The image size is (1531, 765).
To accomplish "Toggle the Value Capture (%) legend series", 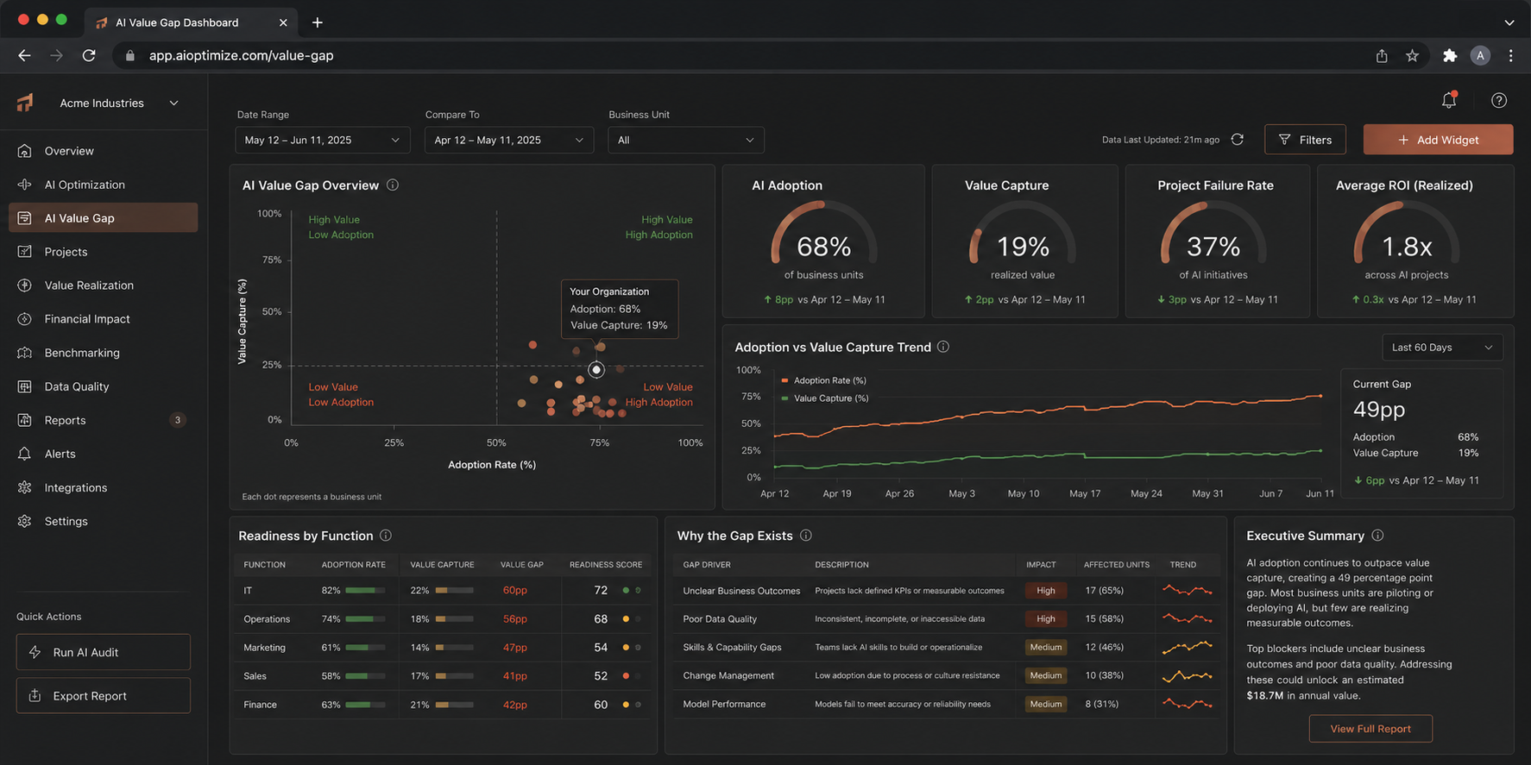I will coord(824,398).
